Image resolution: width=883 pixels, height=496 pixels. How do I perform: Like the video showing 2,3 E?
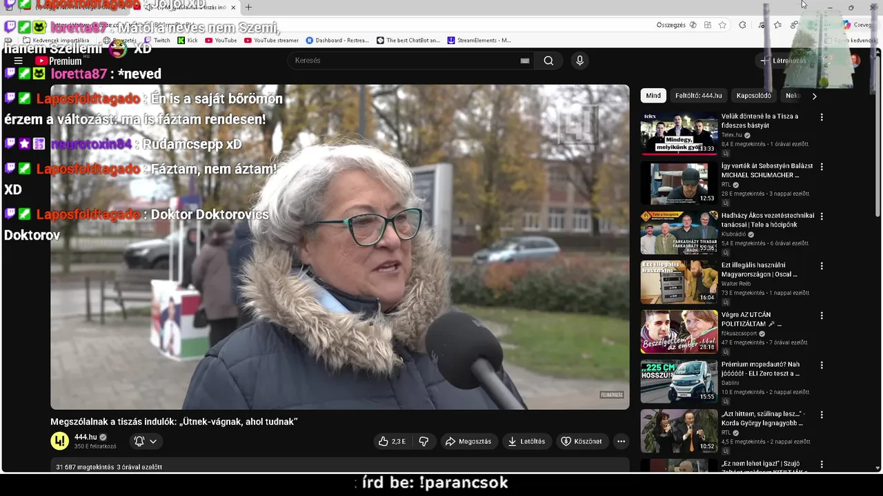(x=392, y=442)
